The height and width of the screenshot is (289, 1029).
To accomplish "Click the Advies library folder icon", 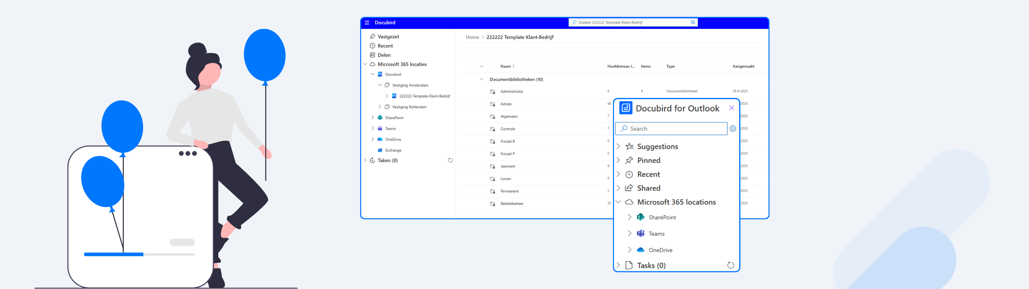I will click(492, 104).
